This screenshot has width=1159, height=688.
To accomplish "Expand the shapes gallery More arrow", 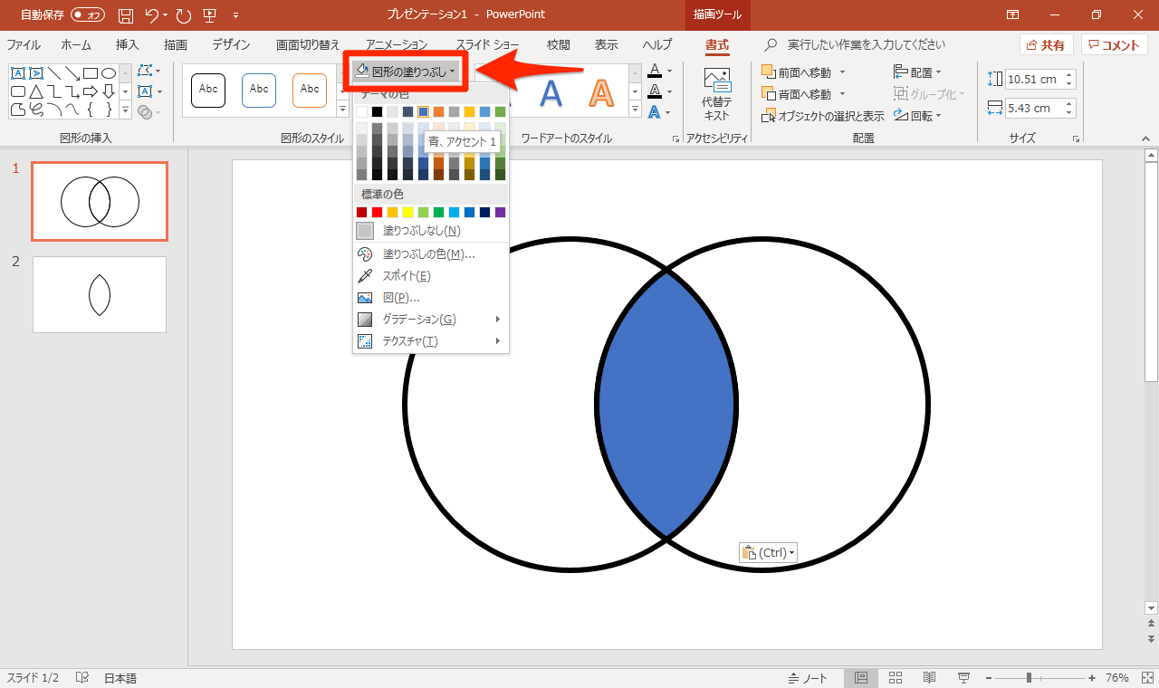I will point(124,110).
